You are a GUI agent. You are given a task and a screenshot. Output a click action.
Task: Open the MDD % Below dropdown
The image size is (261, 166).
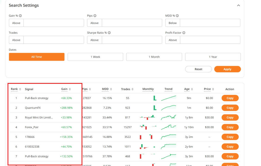click(x=173, y=23)
